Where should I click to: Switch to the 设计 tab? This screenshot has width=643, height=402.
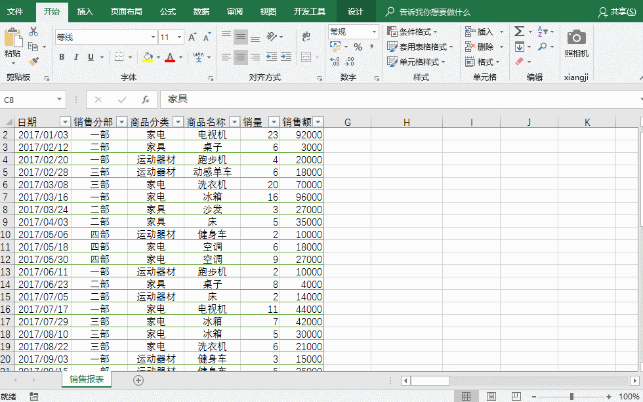(356, 11)
